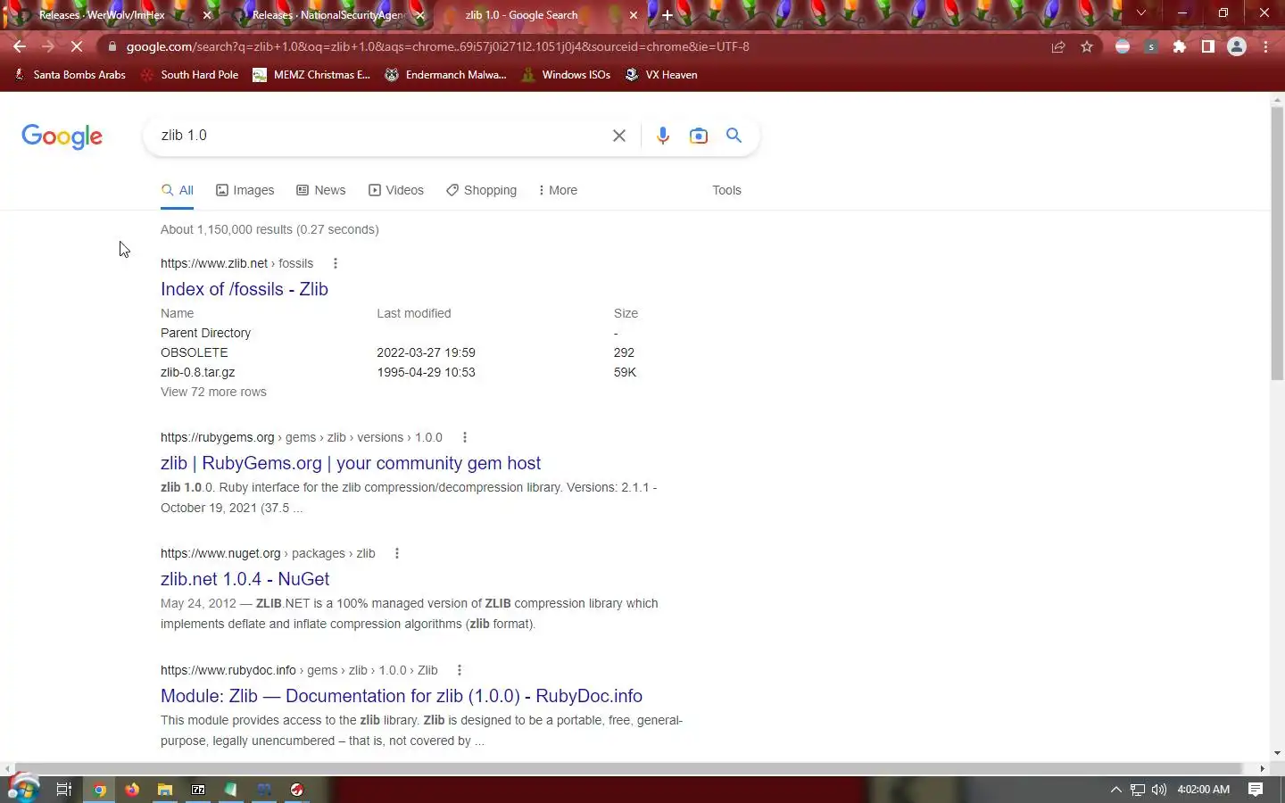Open the gray S extension icon
Viewport: 1285px width, 803px height.
point(1151,46)
